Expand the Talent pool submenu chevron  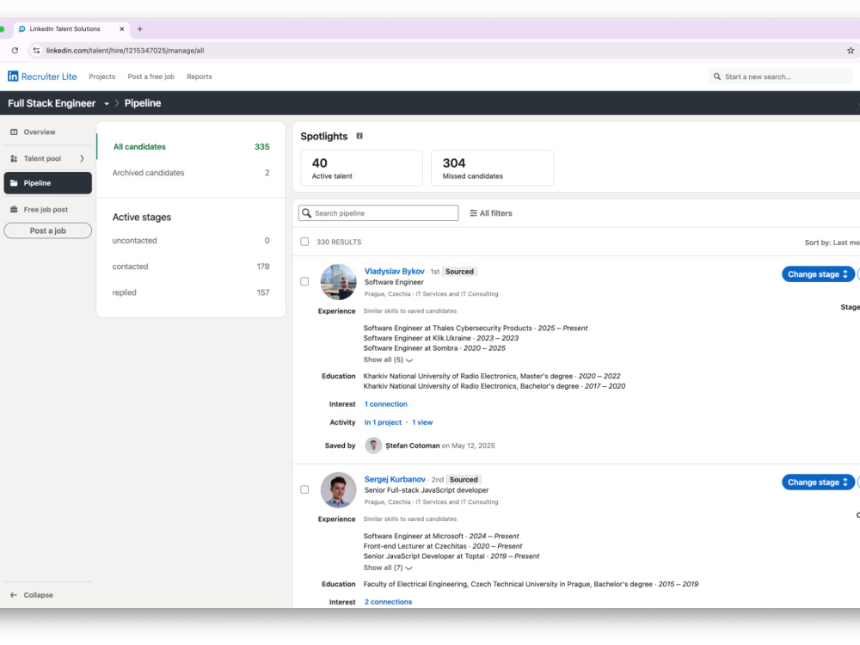click(83, 158)
